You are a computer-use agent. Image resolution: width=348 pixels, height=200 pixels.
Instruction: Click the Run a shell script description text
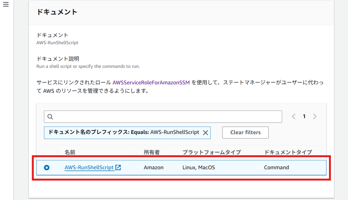pyautogui.click(x=88, y=66)
